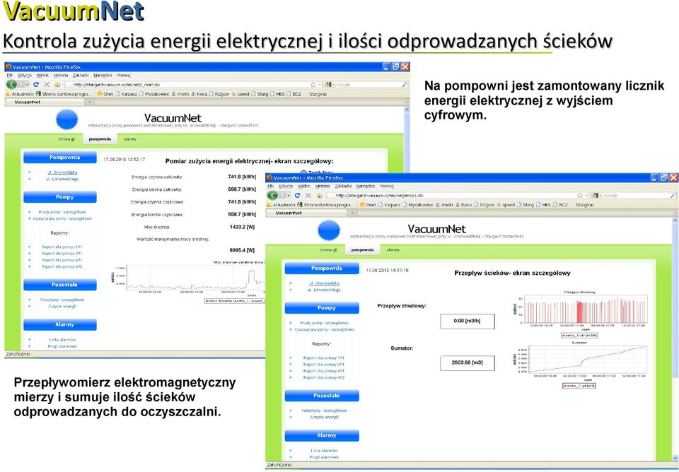Open StargVac bookmark in the flow window
The height and width of the screenshot is (472, 679).
pos(585,205)
